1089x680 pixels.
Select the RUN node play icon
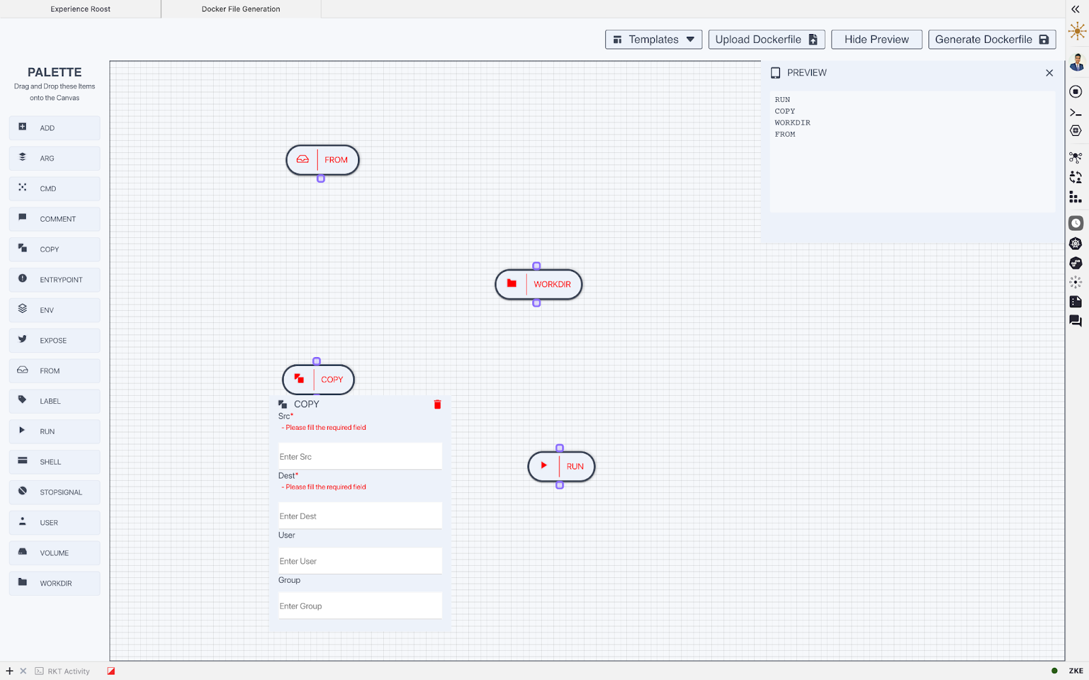[x=544, y=466]
